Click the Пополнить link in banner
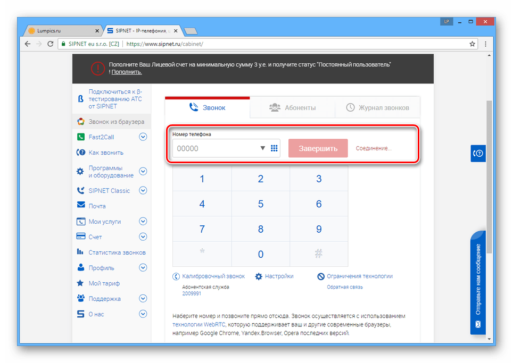 point(127,72)
